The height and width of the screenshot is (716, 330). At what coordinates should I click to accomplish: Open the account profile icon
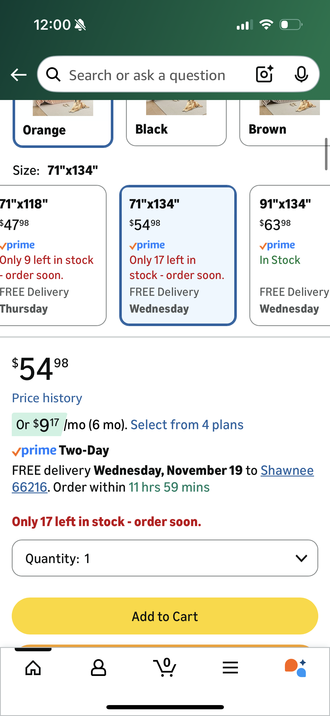[x=99, y=668]
